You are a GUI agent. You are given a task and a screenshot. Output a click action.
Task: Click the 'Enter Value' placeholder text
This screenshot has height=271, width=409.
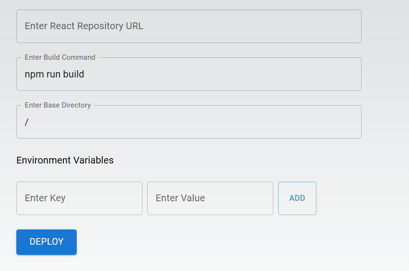pyautogui.click(x=180, y=198)
